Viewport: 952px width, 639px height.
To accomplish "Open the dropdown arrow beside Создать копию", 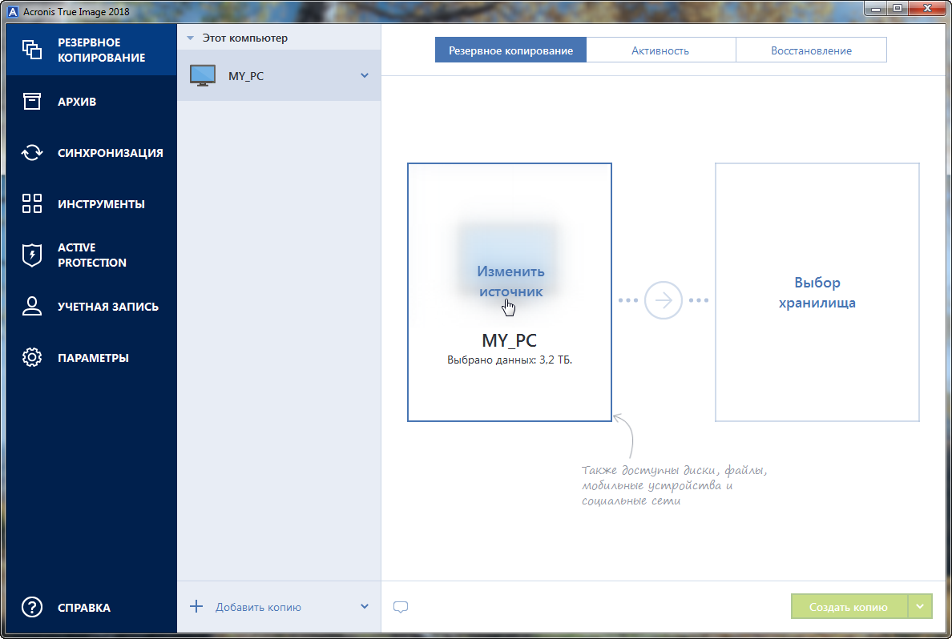I will tap(921, 606).
